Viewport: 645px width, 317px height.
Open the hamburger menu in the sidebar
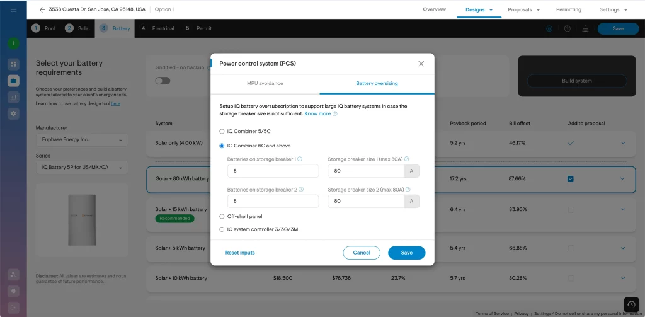(13, 10)
